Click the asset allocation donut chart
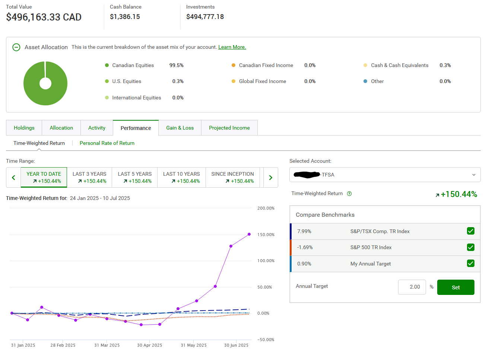 pos(45,83)
